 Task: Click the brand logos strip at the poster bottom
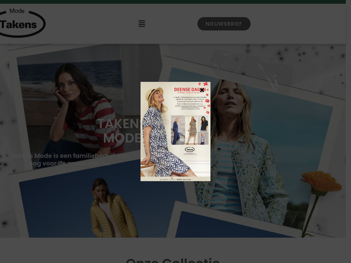[175, 179]
